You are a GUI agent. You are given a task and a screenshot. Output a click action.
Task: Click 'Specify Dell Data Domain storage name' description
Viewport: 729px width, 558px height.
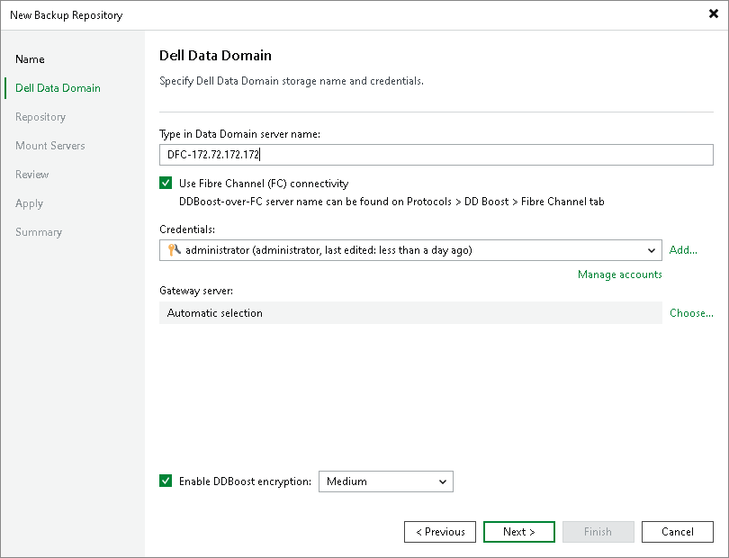pyautogui.click(x=291, y=81)
